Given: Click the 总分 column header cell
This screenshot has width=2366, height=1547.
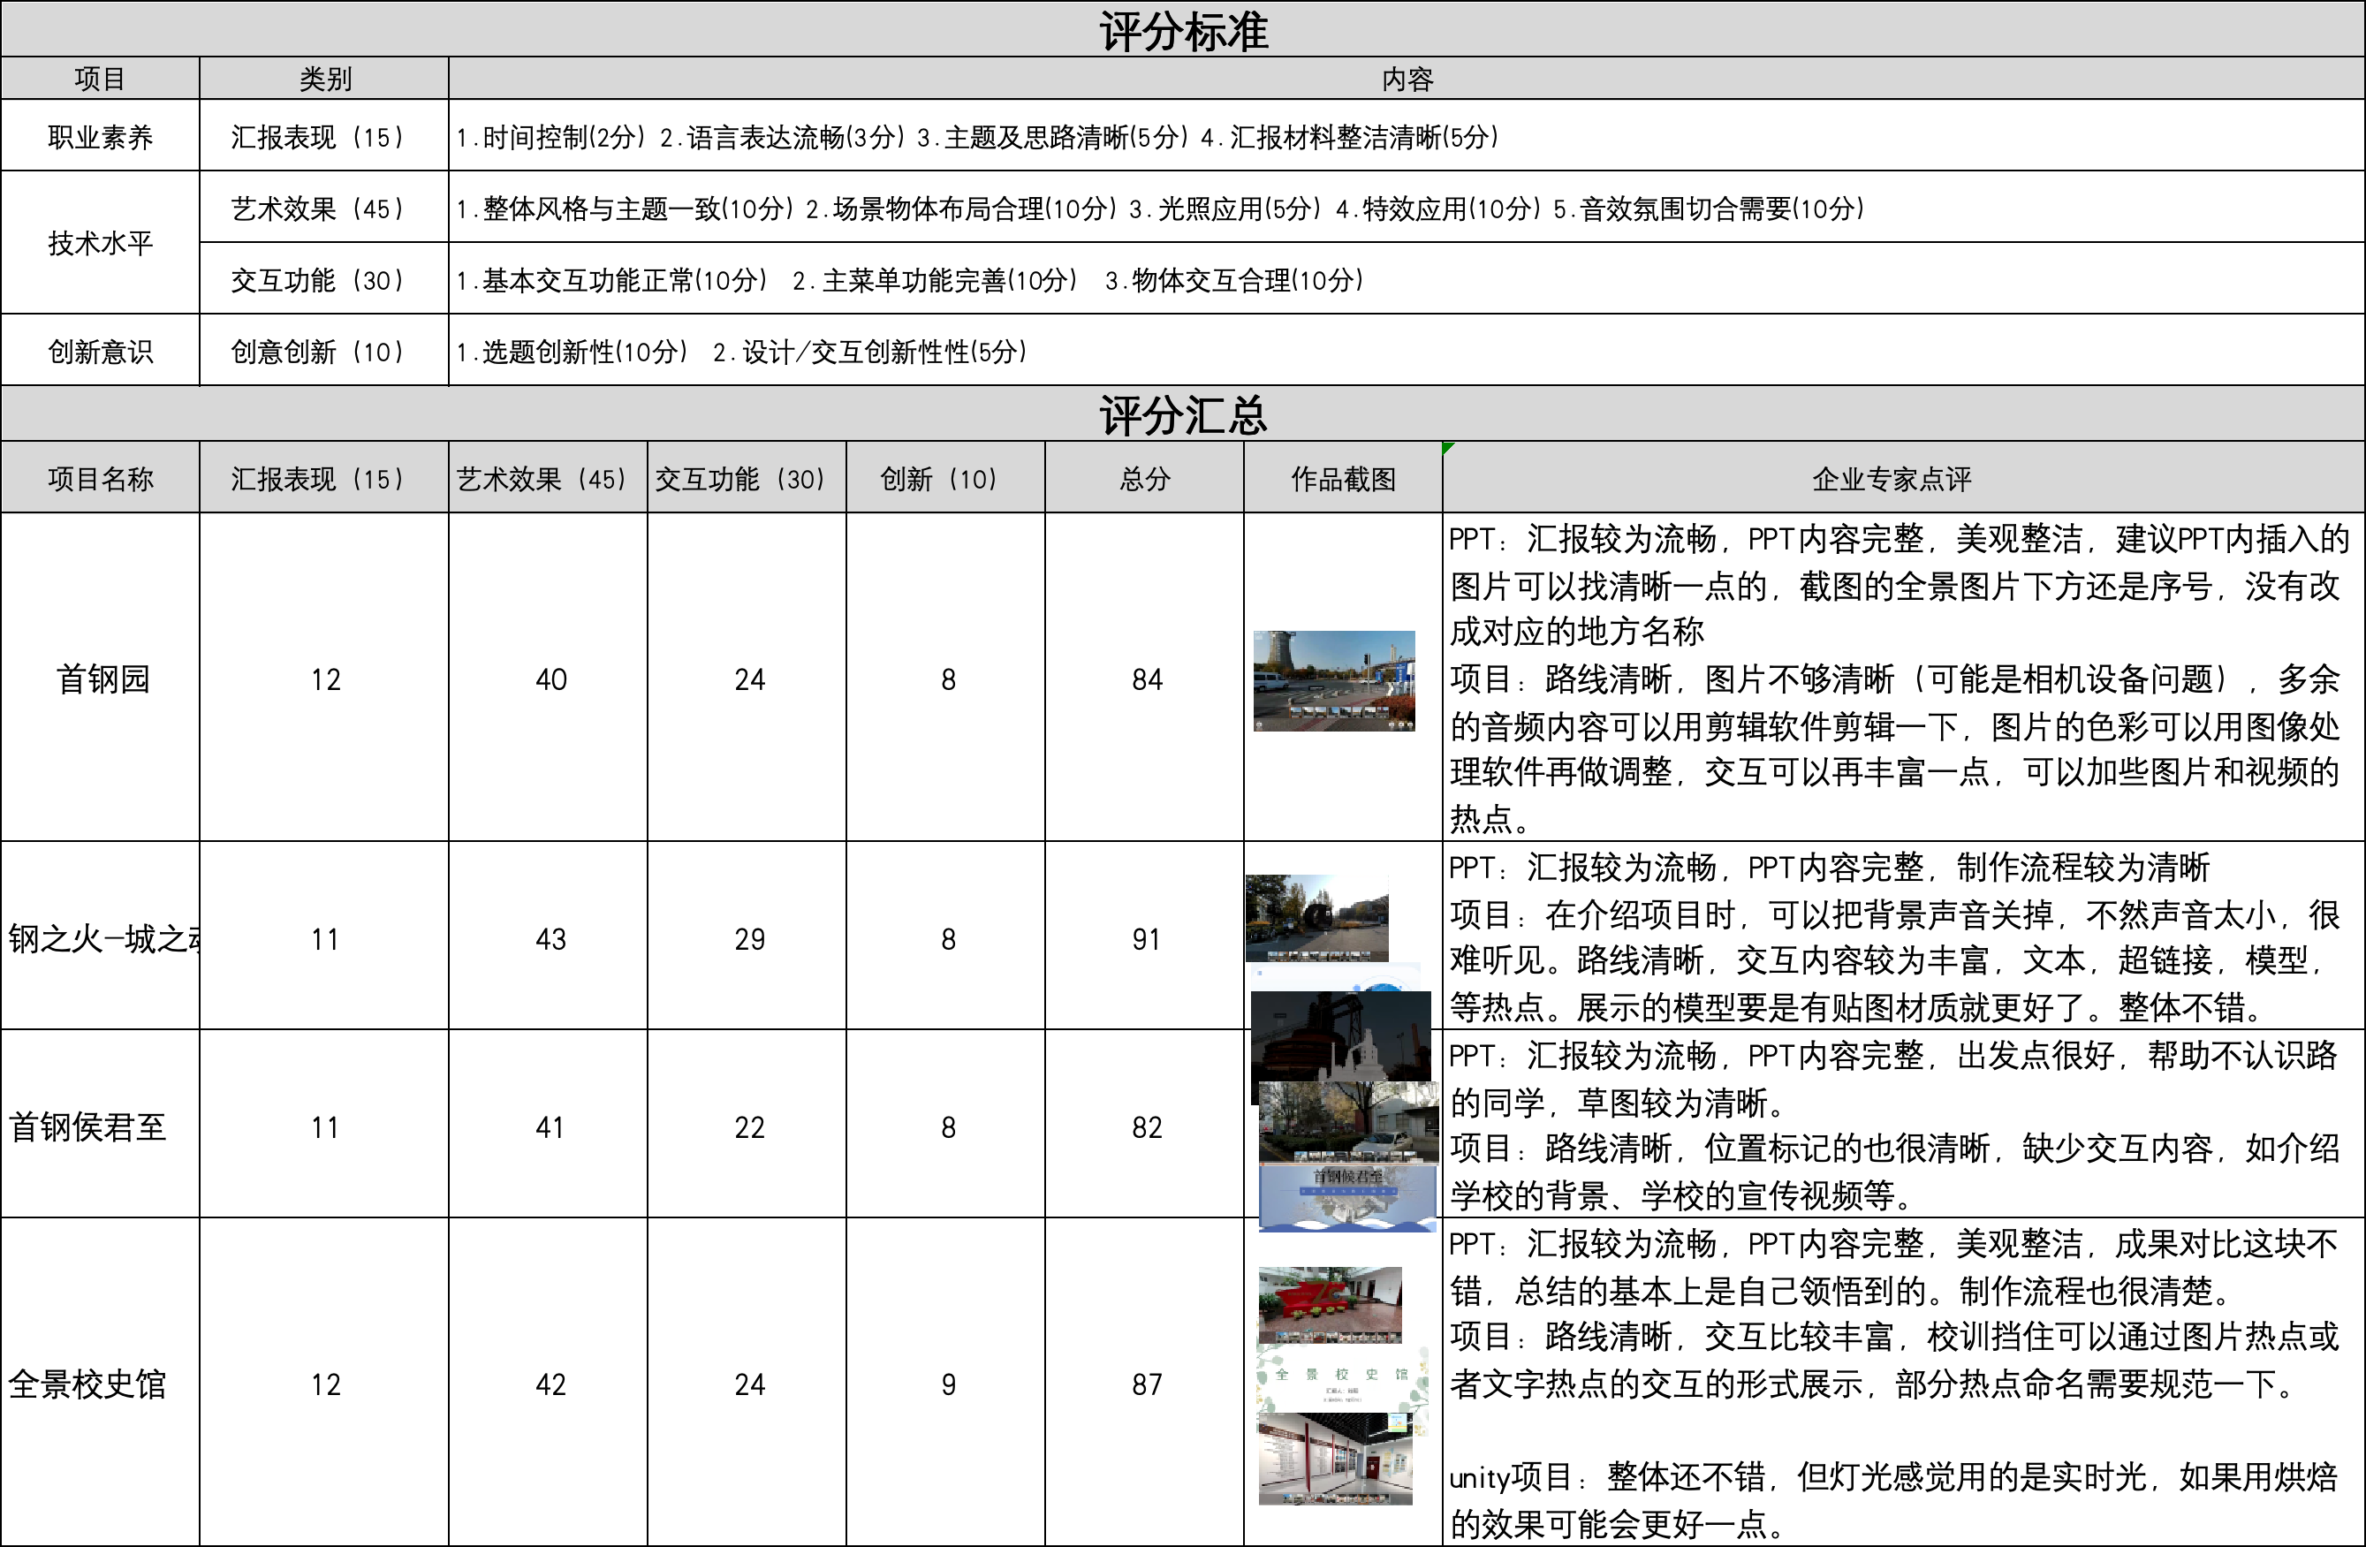Looking at the screenshot, I should [x=1143, y=478].
